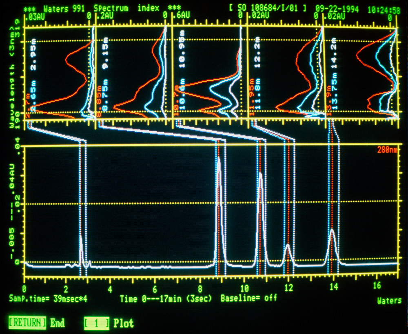
Task: Click the .03AU scale label
Action: pos(35,16)
